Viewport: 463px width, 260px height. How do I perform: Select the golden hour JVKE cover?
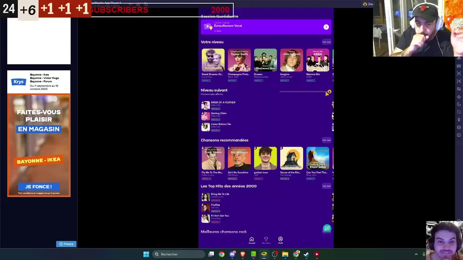pyautogui.click(x=266, y=158)
